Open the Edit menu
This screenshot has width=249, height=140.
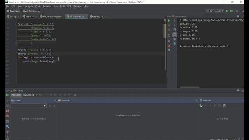point(13,6)
